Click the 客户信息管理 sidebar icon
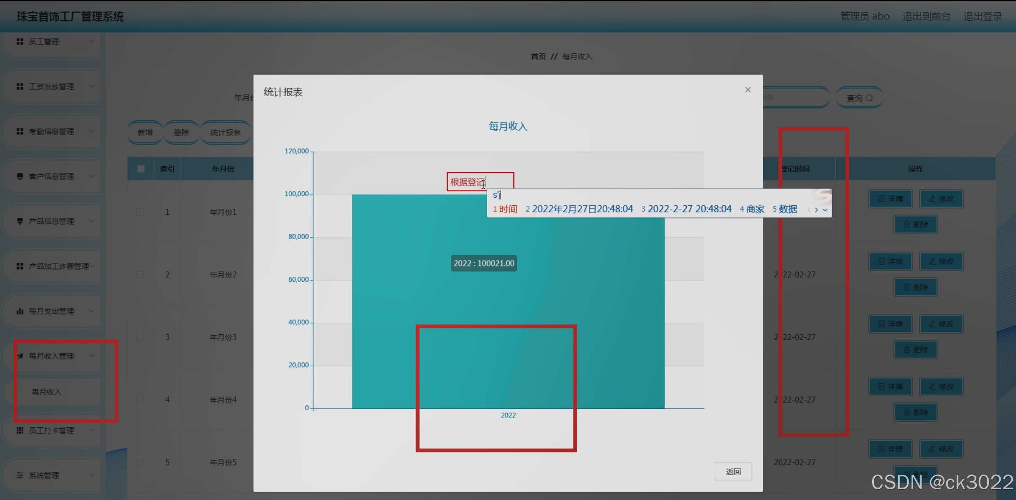This screenshot has width=1016, height=500. pyautogui.click(x=20, y=176)
